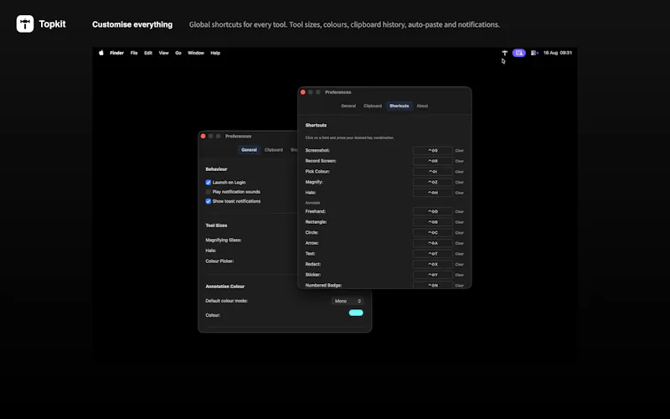Click the Magnifying Glass label
This screenshot has height=419, width=670.
coord(224,241)
